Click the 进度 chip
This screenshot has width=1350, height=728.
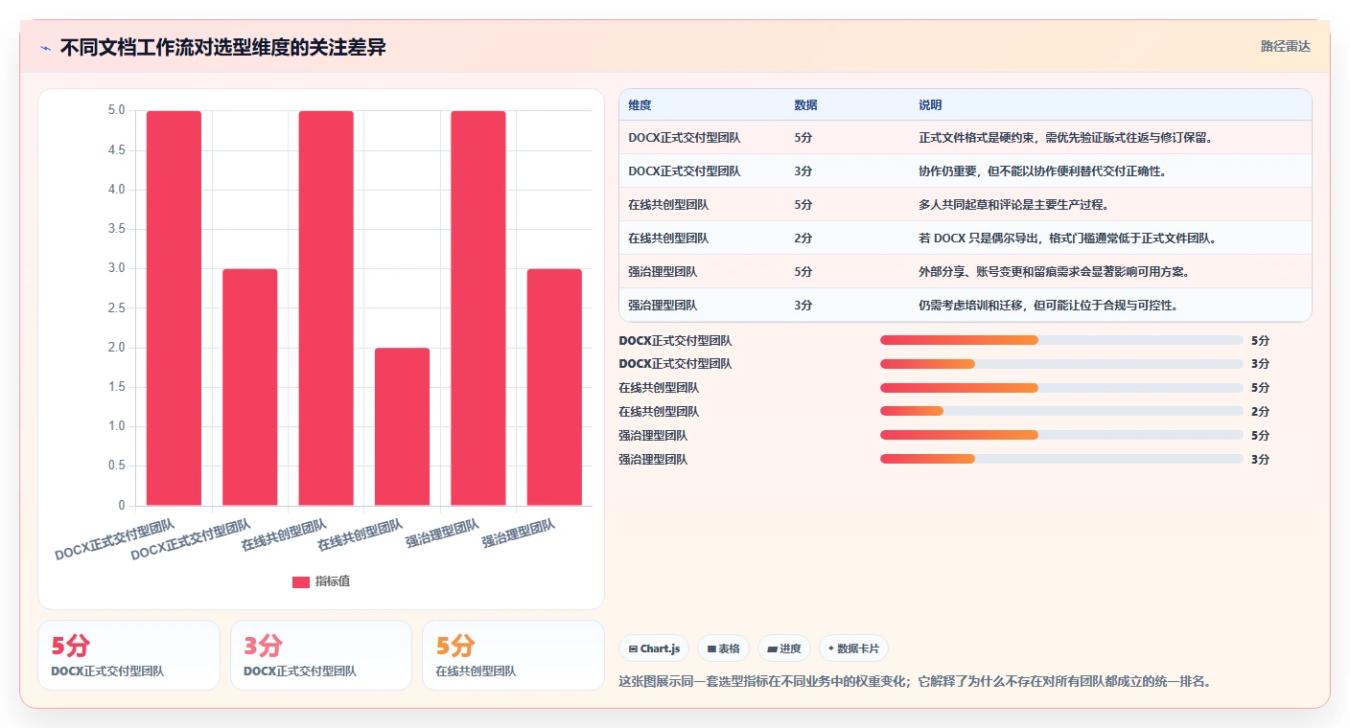click(783, 648)
